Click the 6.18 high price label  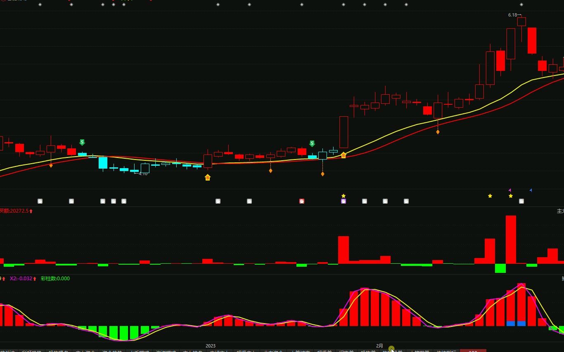(512, 15)
